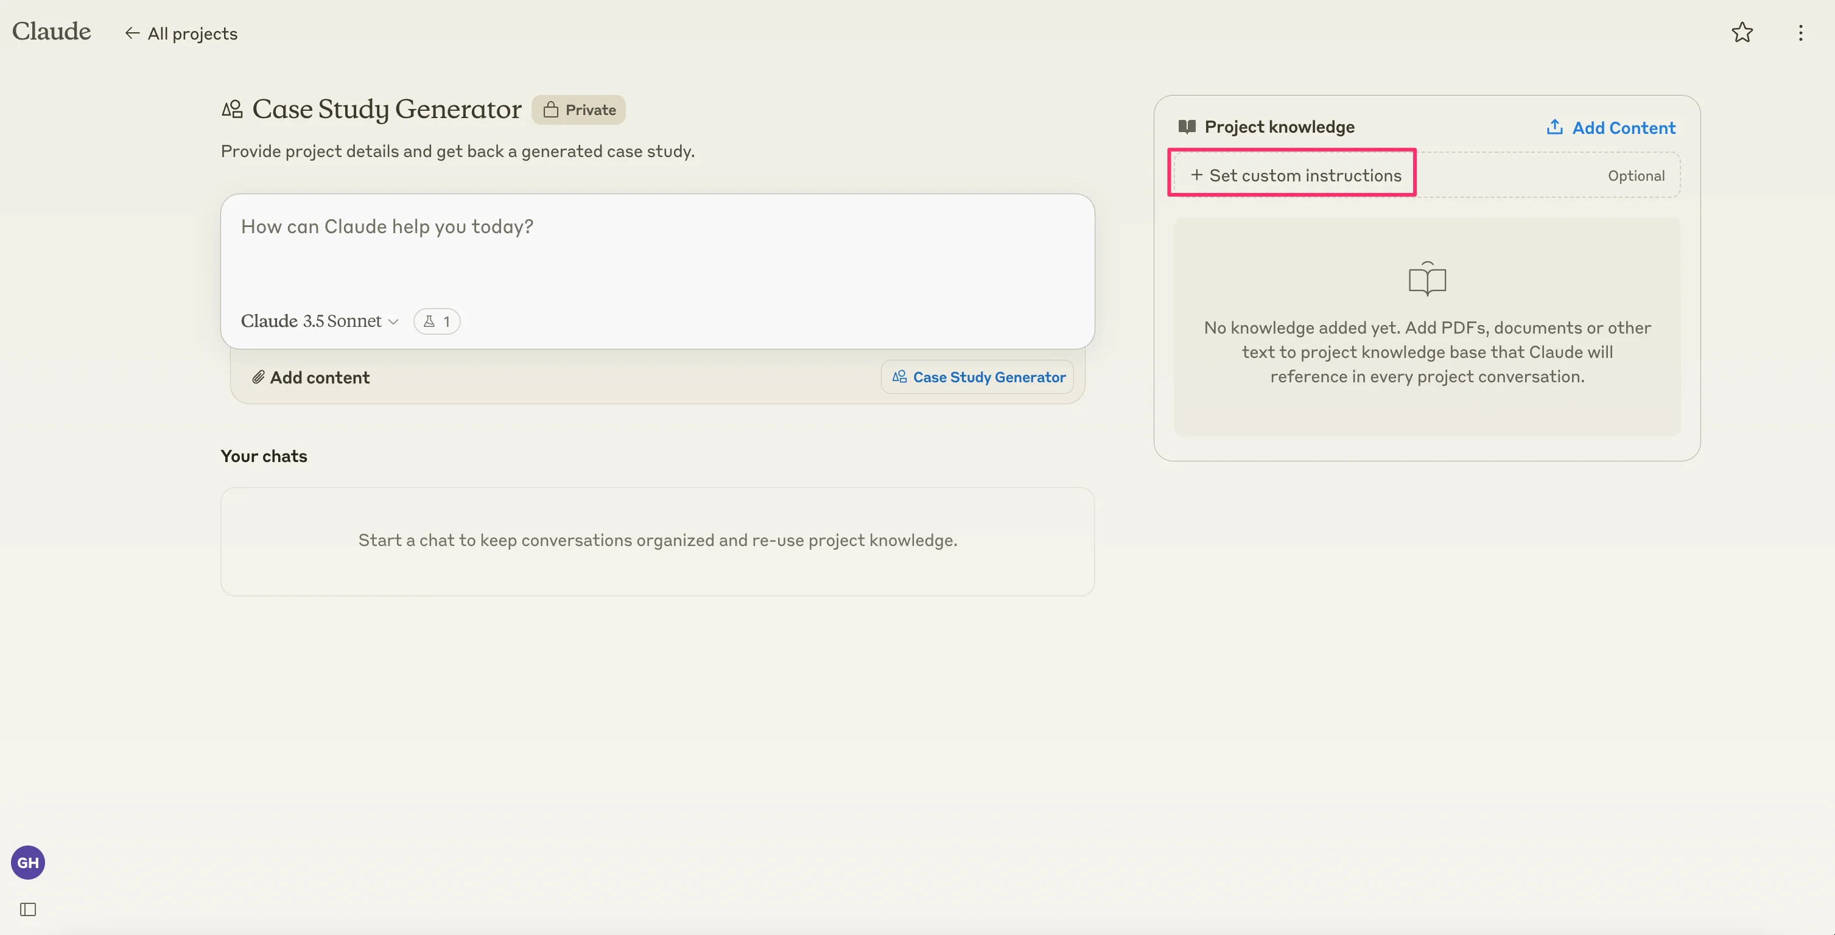Click the Project knowledge book icon

coord(1187,127)
